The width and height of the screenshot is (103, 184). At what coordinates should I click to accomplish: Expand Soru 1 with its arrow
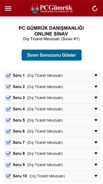(96, 75)
